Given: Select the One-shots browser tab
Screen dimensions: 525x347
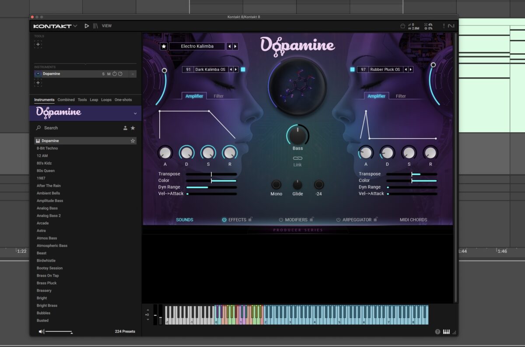Looking at the screenshot, I should tap(123, 100).
